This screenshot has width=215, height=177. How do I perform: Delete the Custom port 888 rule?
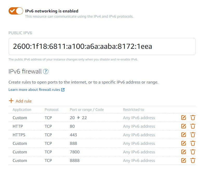coord(193,144)
